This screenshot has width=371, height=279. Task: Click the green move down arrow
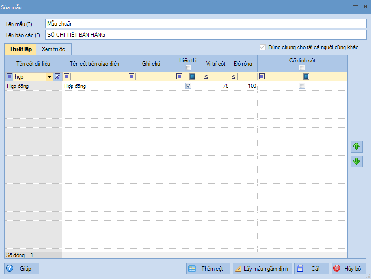357,161
